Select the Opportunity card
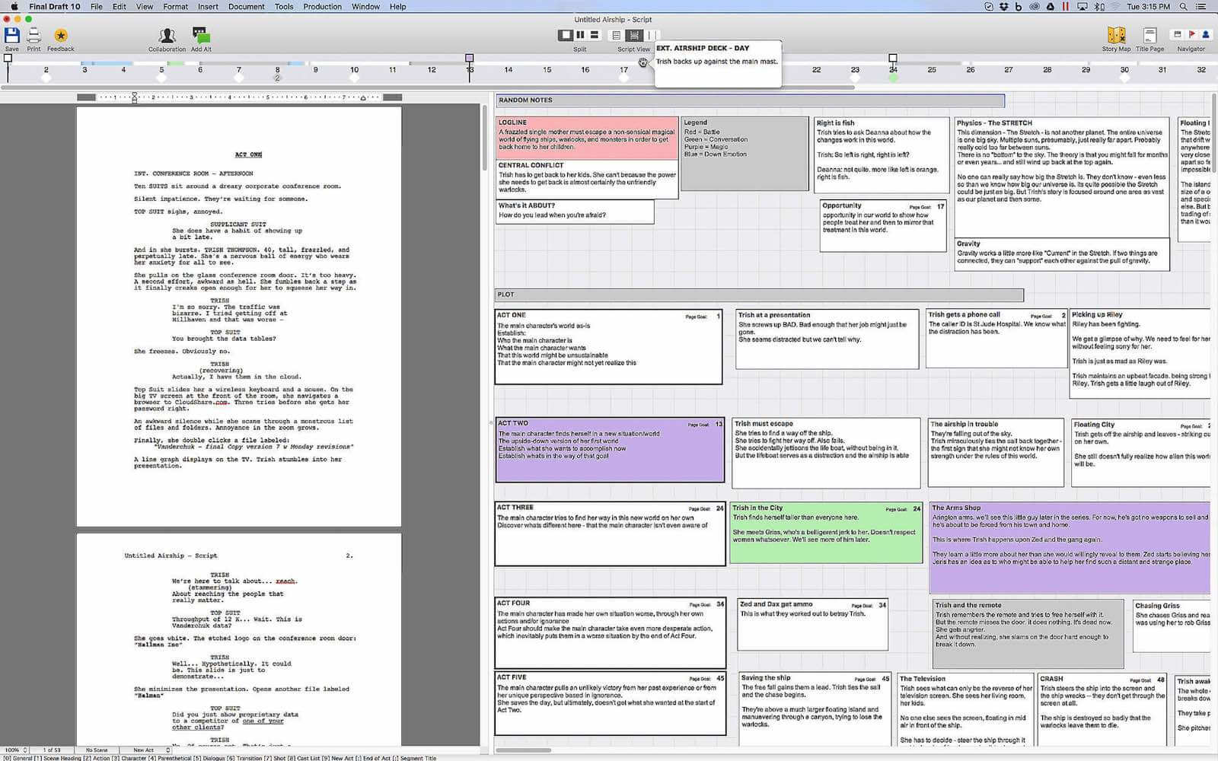This screenshot has width=1218, height=761. (883, 225)
